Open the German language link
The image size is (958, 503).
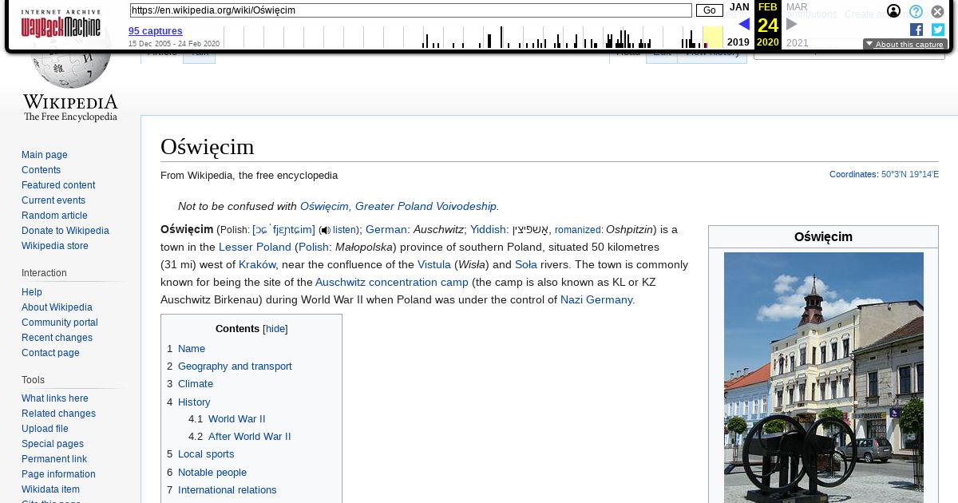pyautogui.click(x=386, y=230)
